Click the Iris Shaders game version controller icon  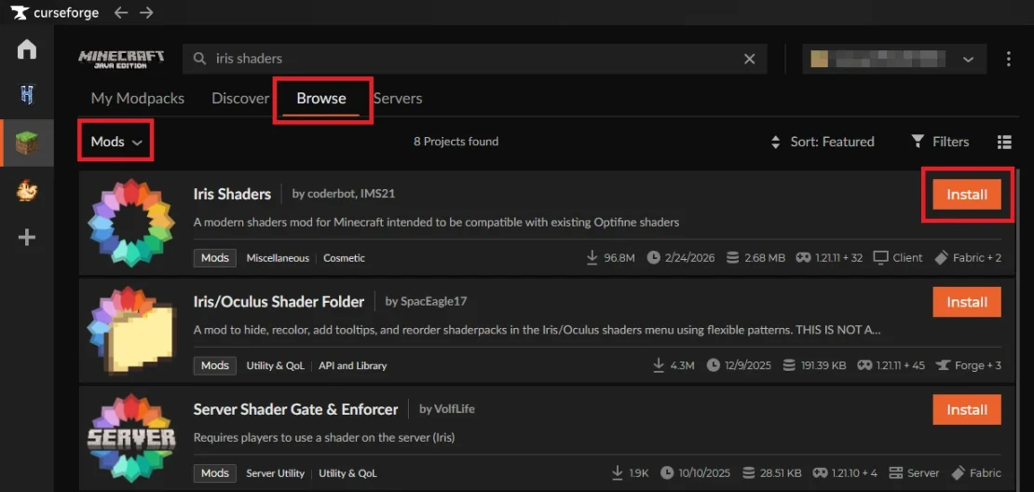[803, 258]
